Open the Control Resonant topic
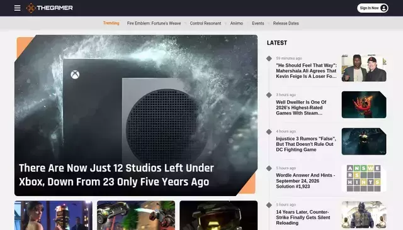Viewport: 403px width, 230px height. tap(205, 23)
